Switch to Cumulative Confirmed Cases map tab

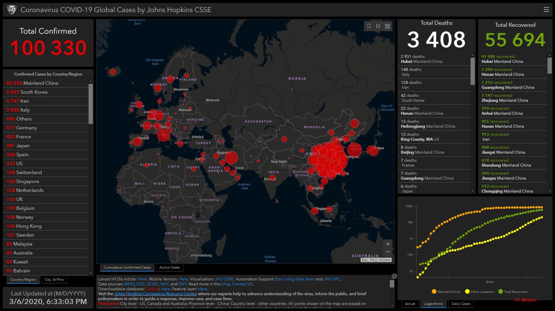(127, 267)
